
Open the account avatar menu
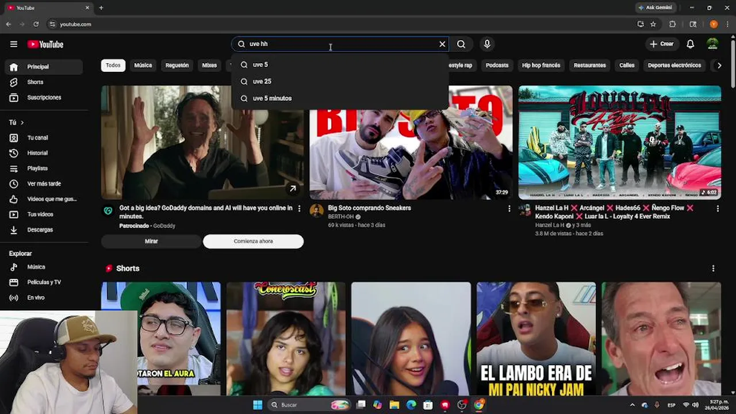712,44
